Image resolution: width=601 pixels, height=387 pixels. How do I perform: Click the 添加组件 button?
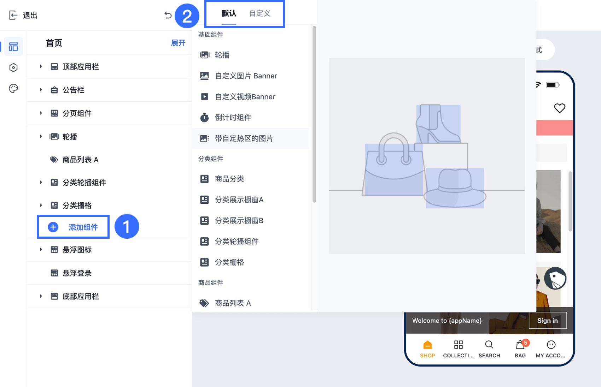[73, 227]
